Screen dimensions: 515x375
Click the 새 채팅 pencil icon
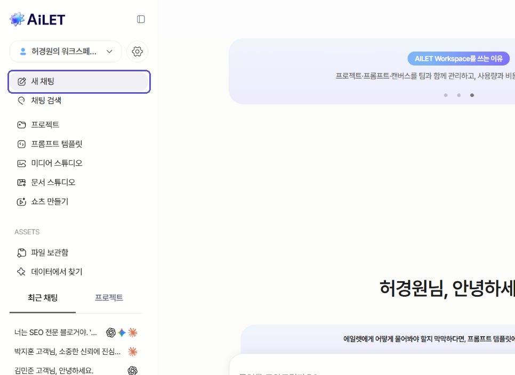click(22, 81)
